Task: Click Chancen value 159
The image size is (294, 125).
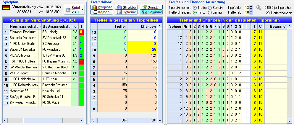Action: (142, 61)
